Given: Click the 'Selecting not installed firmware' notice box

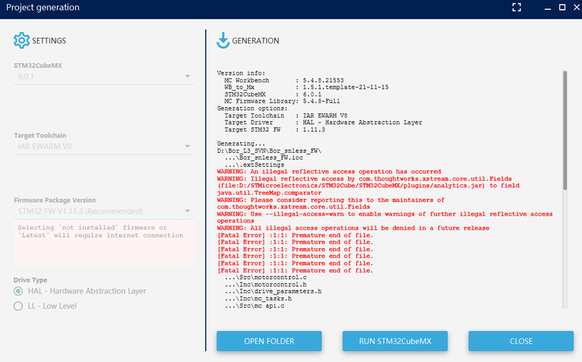Looking at the screenshot, I should [x=104, y=243].
